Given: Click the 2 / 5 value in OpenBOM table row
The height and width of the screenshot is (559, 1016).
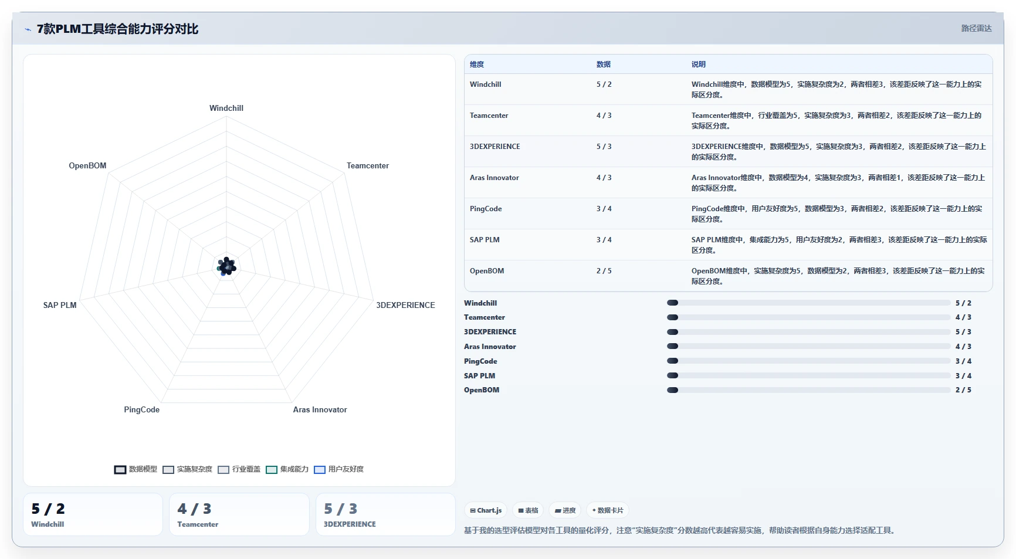Looking at the screenshot, I should (604, 271).
